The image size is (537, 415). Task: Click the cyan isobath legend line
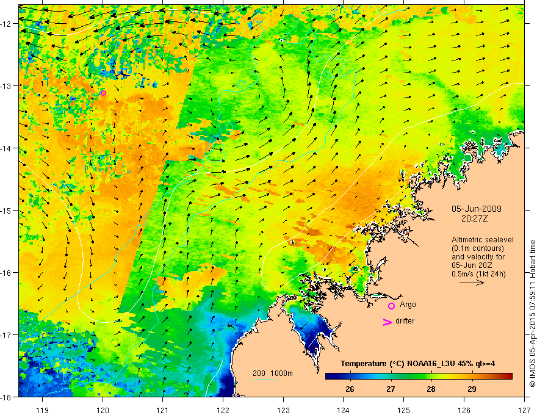[x=265, y=380]
